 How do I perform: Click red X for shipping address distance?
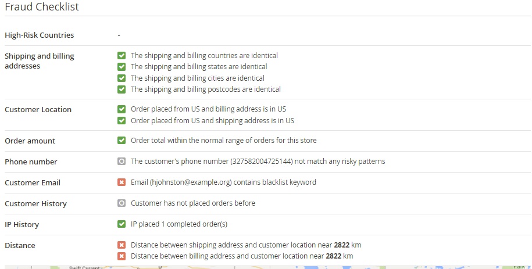122,245
